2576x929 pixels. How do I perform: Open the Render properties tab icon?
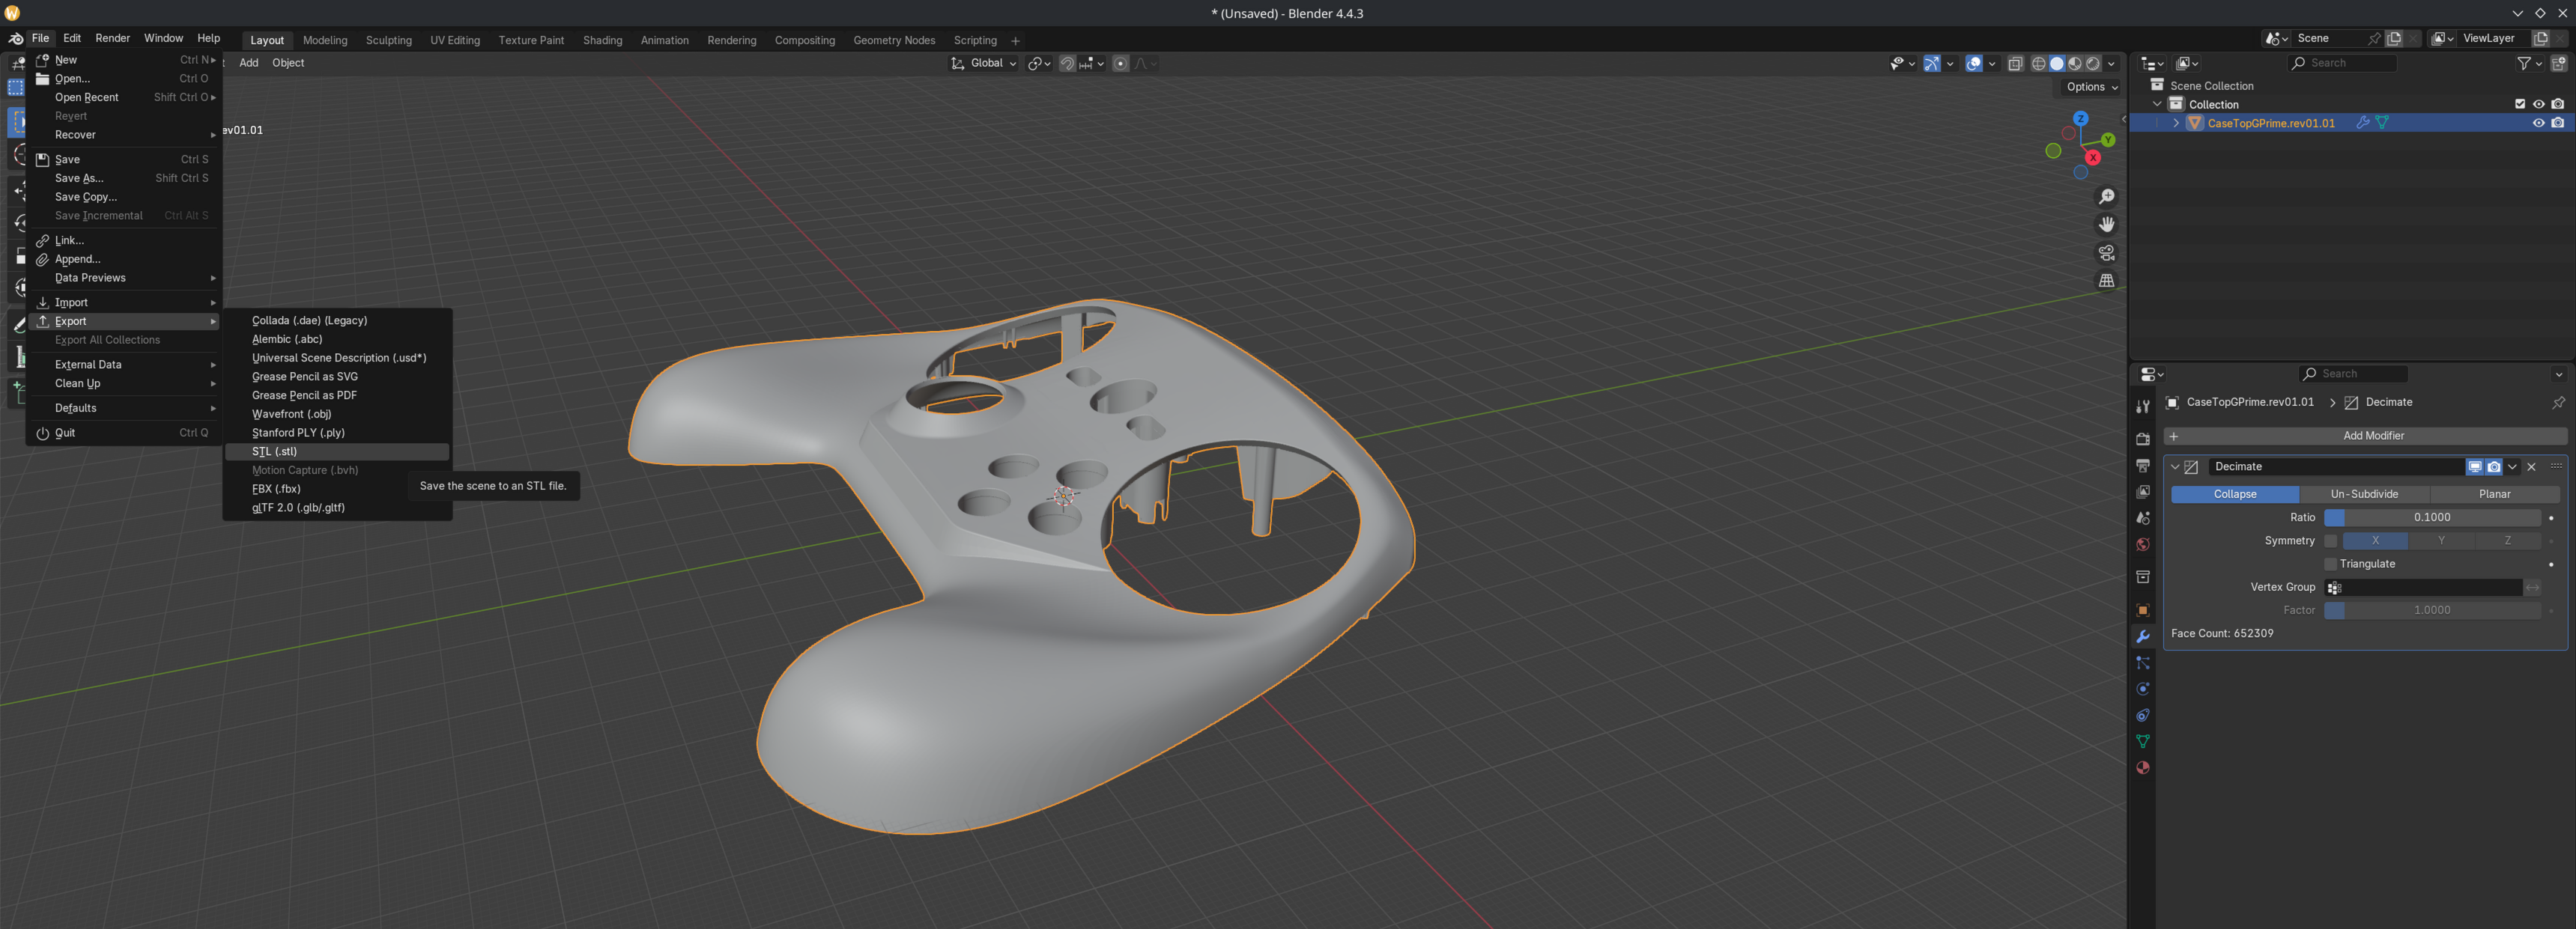pyautogui.click(x=2142, y=439)
